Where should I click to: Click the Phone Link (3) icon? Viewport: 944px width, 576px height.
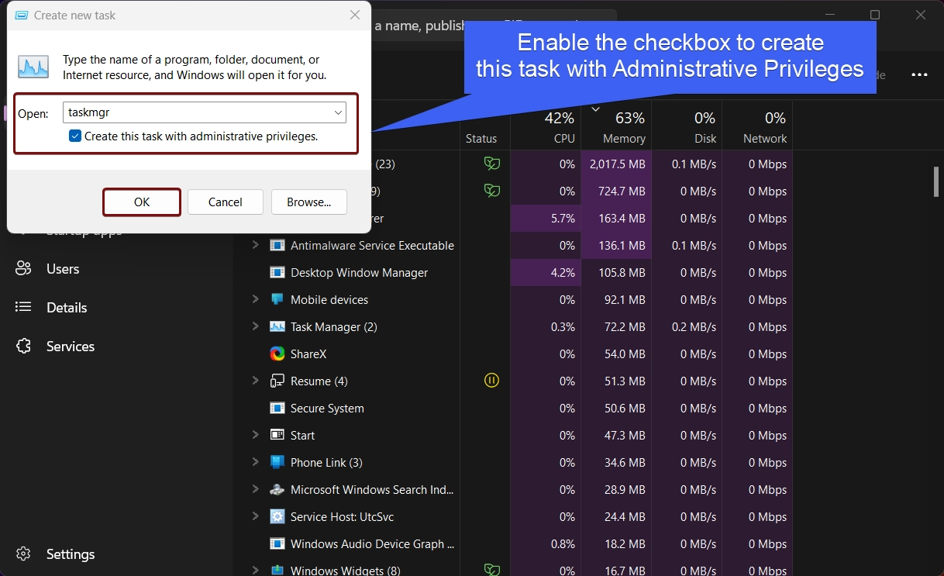pos(277,463)
